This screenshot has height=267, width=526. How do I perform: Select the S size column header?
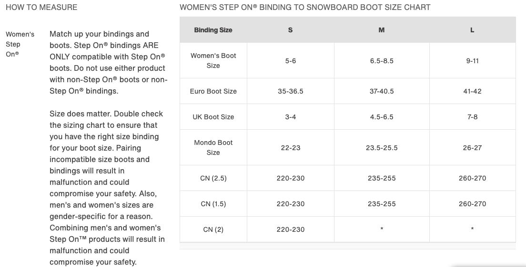291,30
